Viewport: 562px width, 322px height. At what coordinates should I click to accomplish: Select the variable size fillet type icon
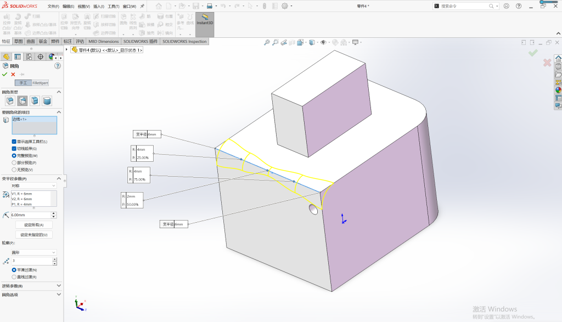pos(22,101)
